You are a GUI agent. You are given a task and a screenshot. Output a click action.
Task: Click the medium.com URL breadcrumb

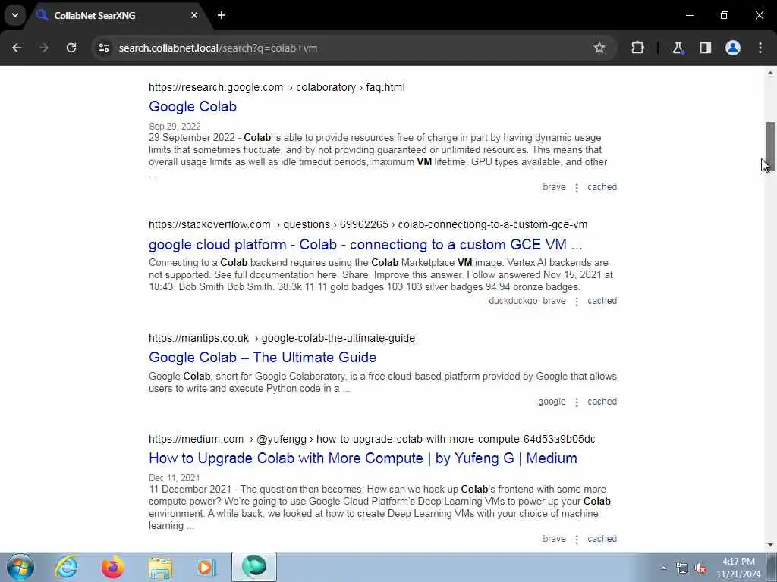pos(372,439)
